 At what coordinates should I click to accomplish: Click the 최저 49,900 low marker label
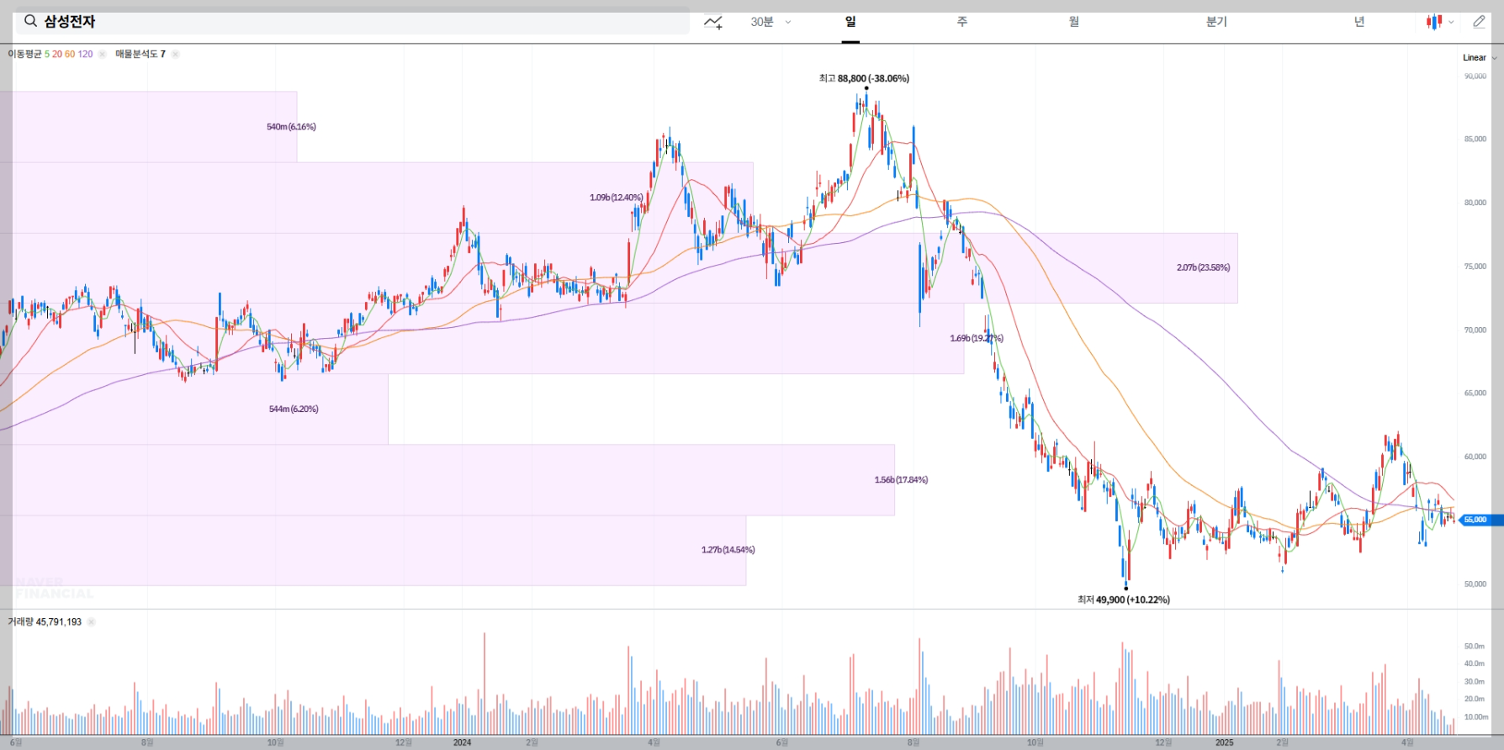[1123, 599]
